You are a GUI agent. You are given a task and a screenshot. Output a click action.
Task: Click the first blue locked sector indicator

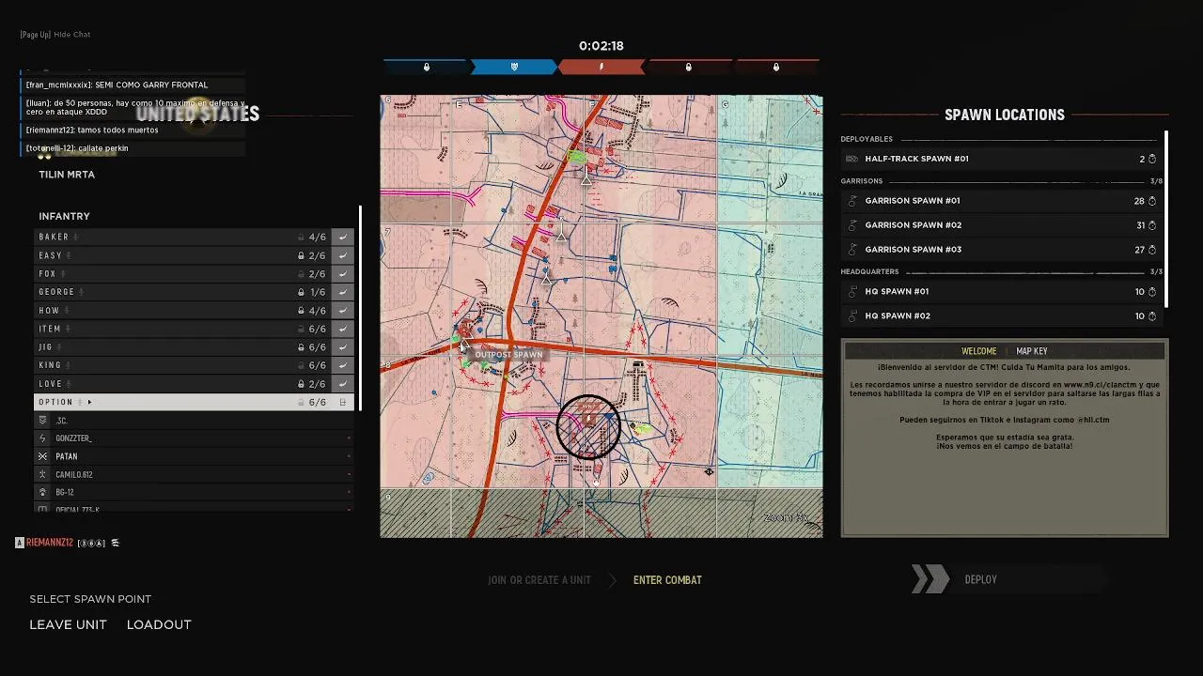click(426, 67)
